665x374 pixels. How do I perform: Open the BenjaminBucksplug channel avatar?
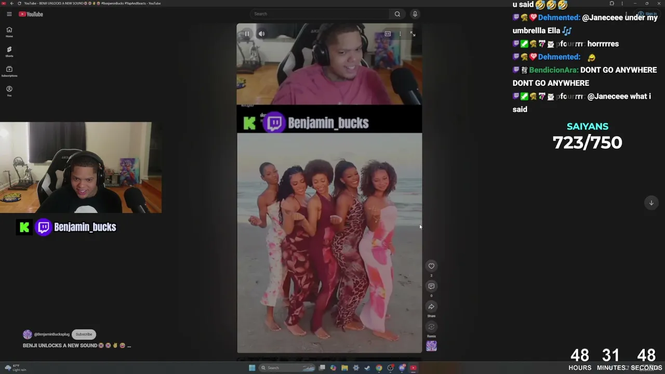[28, 335]
